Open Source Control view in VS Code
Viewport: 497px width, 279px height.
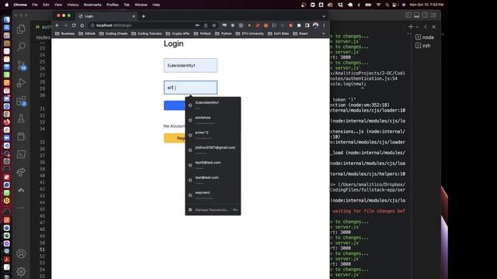[21, 65]
